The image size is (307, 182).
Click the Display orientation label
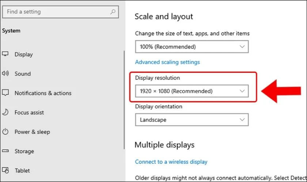pos(159,107)
